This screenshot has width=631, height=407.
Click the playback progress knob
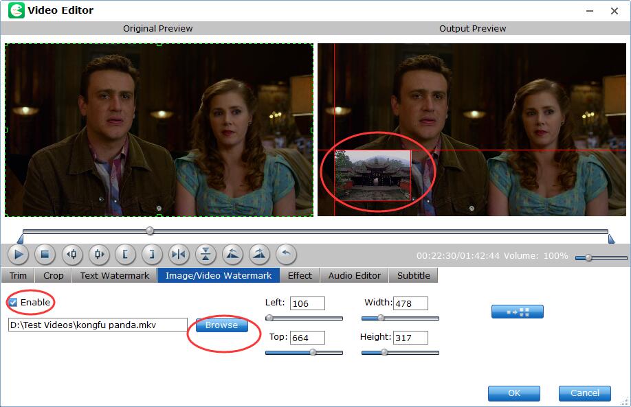click(150, 231)
